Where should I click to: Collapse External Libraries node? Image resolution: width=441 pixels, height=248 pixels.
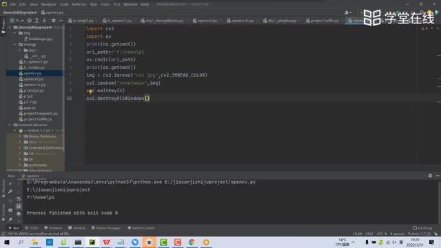[x=10, y=125]
